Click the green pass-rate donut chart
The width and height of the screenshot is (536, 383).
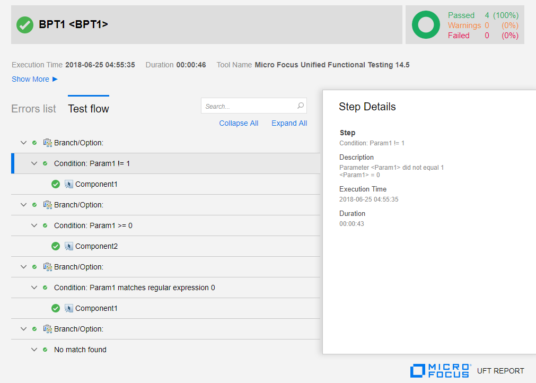click(x=426, y=25)
